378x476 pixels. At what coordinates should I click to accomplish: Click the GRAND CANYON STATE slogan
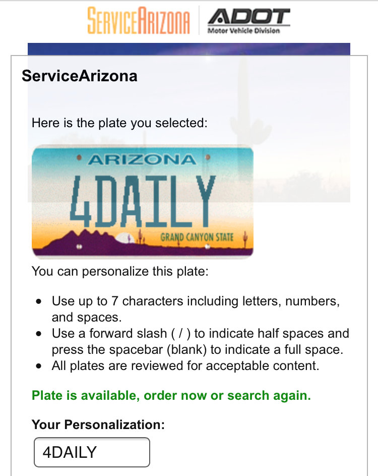pyautogui.click(x=197, y=237)
